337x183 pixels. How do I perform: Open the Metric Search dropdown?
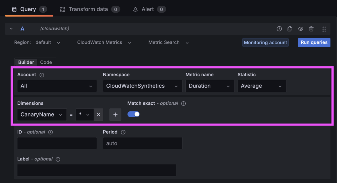coord(168,42)
